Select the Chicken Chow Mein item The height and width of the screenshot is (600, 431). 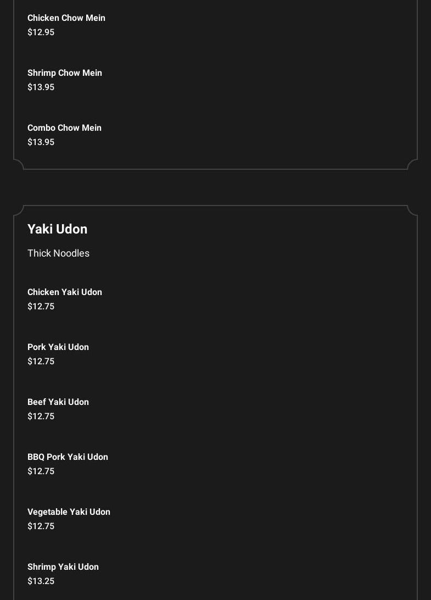tap(66, 18)
